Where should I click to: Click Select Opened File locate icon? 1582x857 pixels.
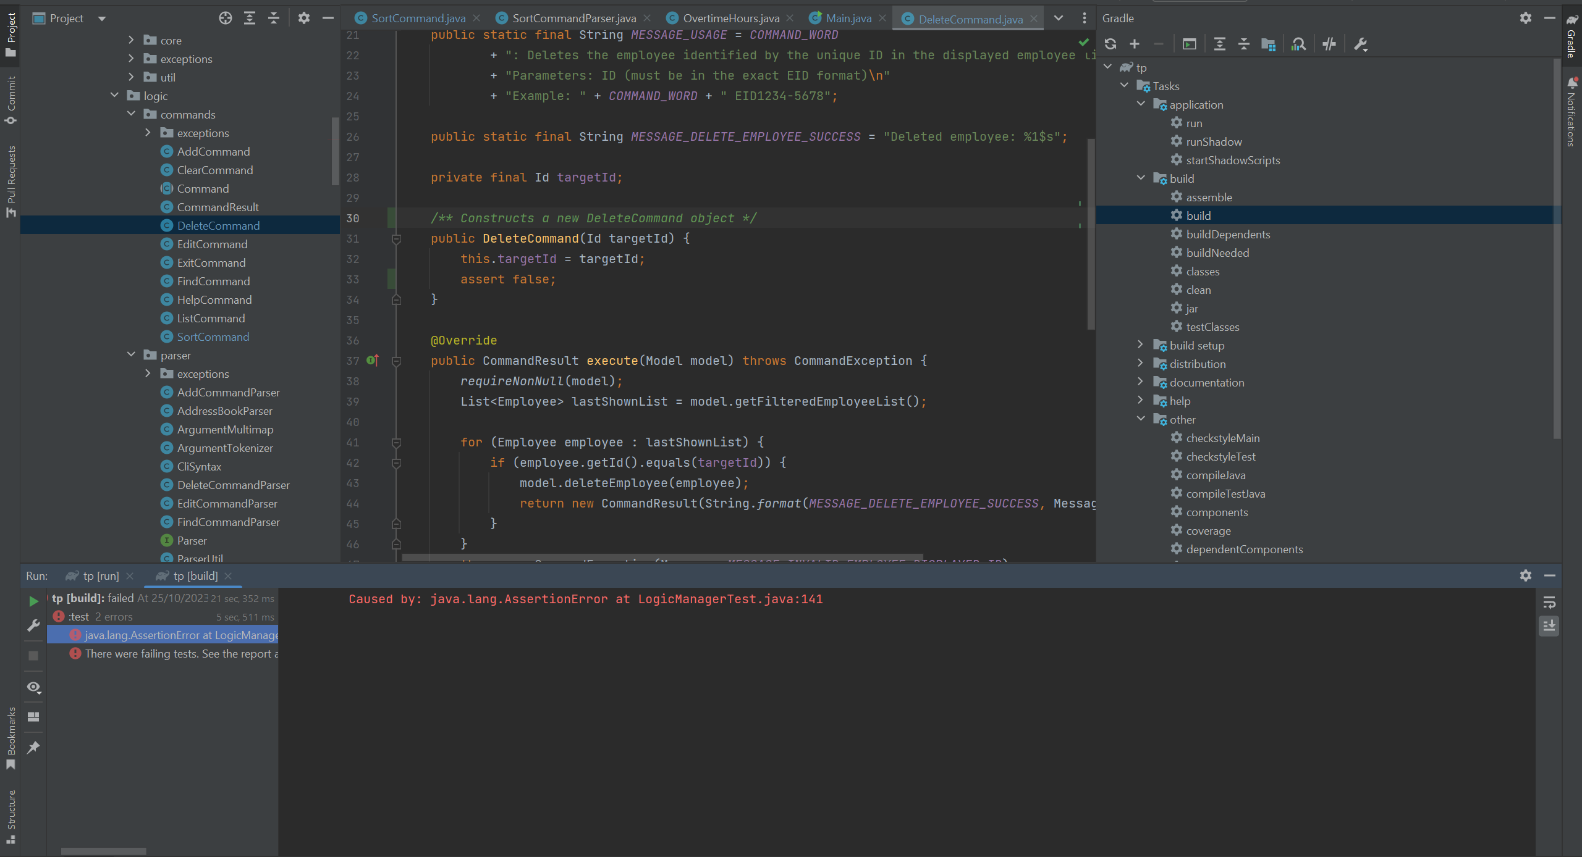tap(226, 19)
